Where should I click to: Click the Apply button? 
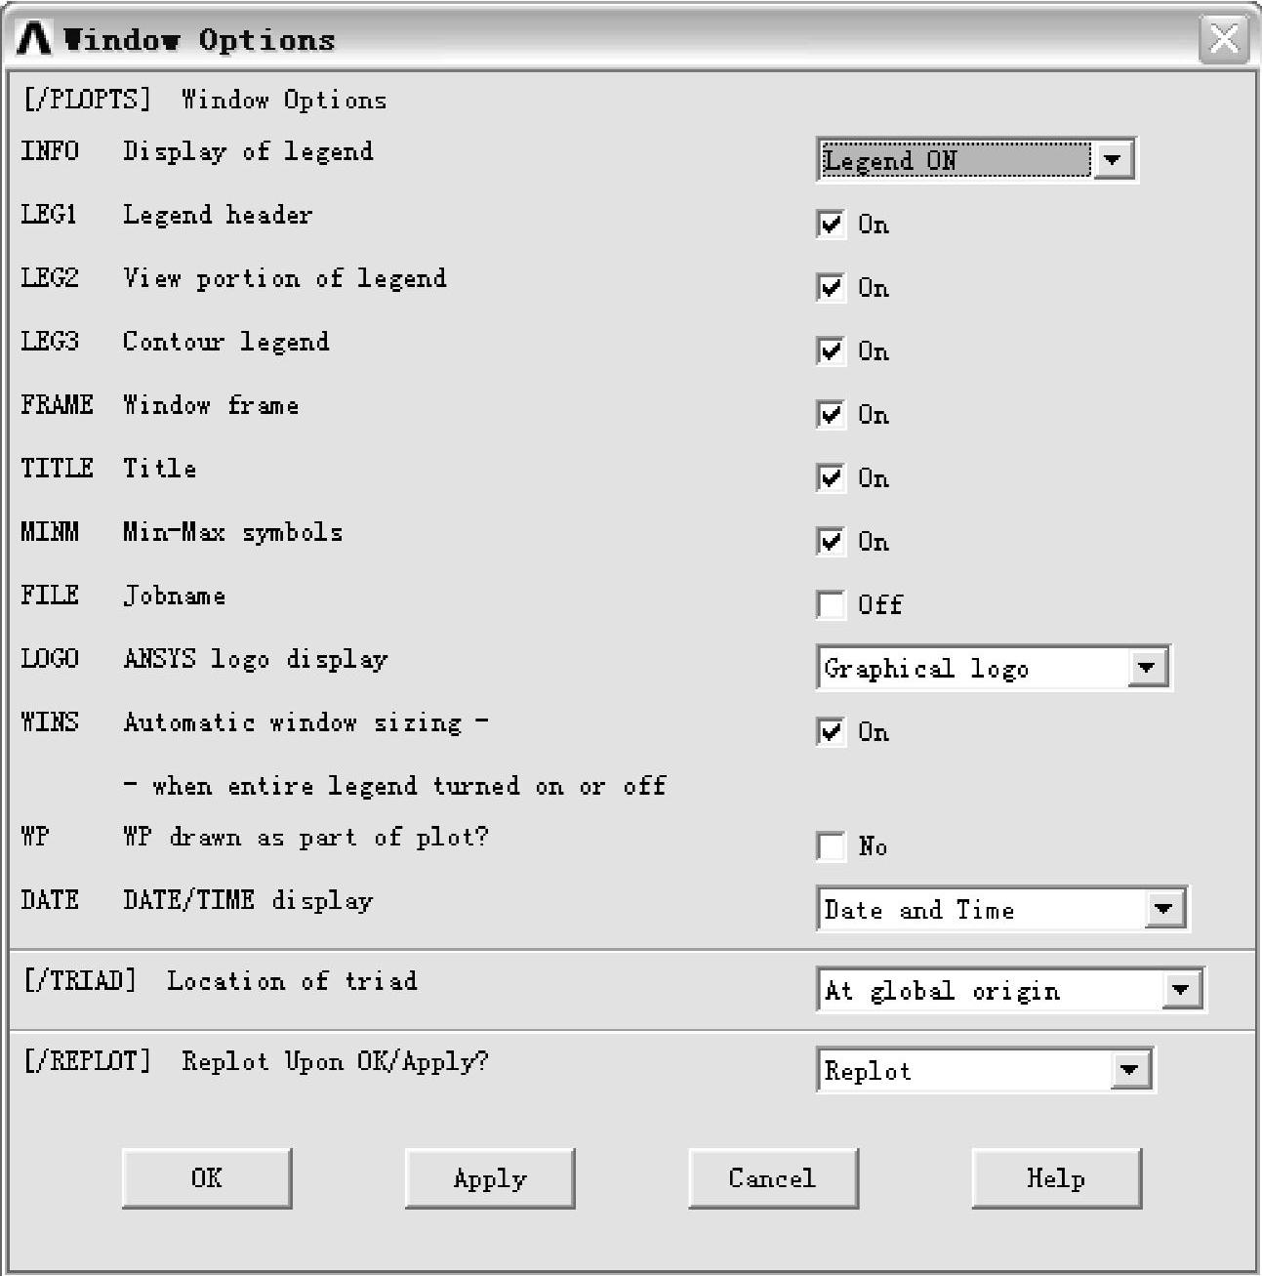[x=490, y=1178]
